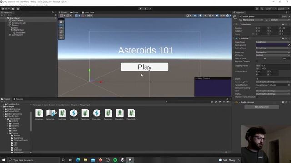Click the Add Component button
291x163 pixels.
click(261, 107)
